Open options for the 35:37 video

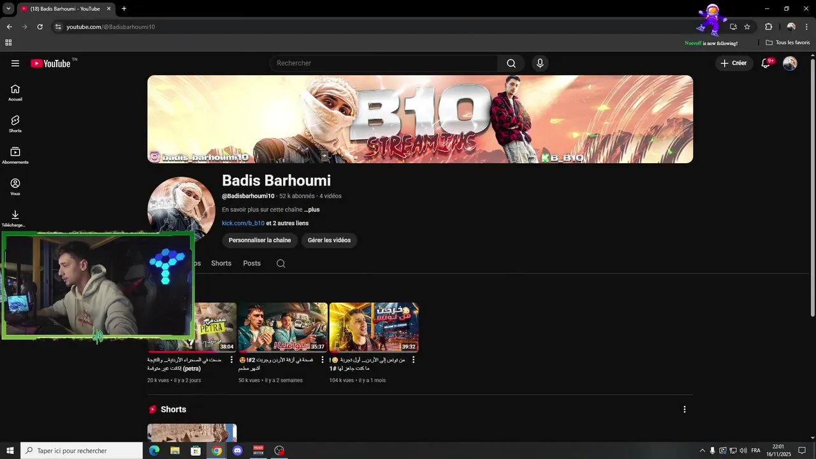322,360
